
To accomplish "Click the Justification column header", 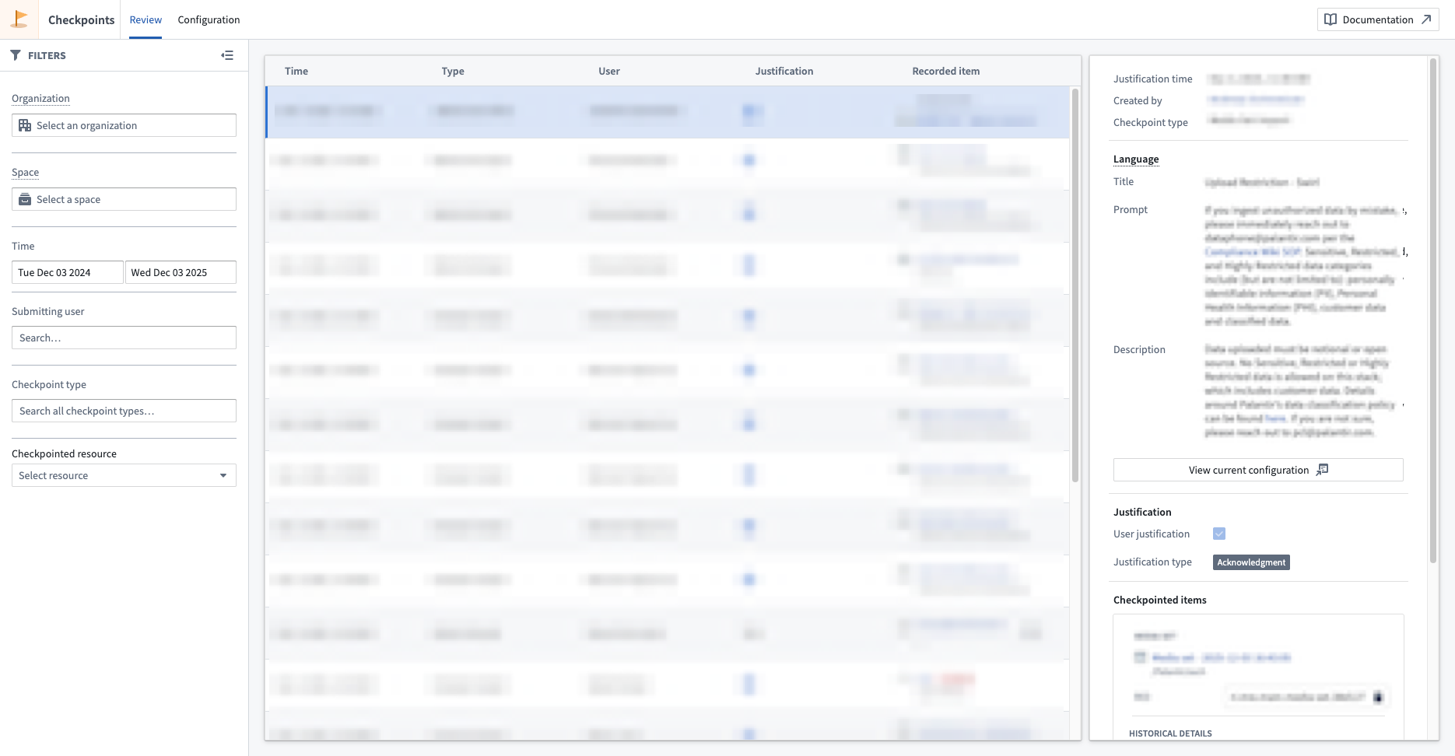I will 784,71.
